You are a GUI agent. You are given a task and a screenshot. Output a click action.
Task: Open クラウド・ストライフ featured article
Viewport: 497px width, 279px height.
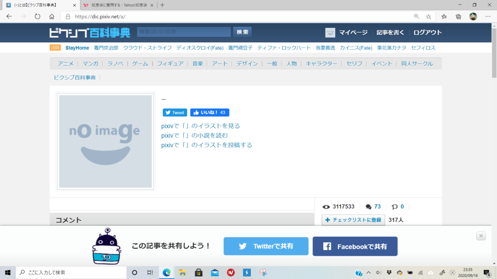point(147,48)
